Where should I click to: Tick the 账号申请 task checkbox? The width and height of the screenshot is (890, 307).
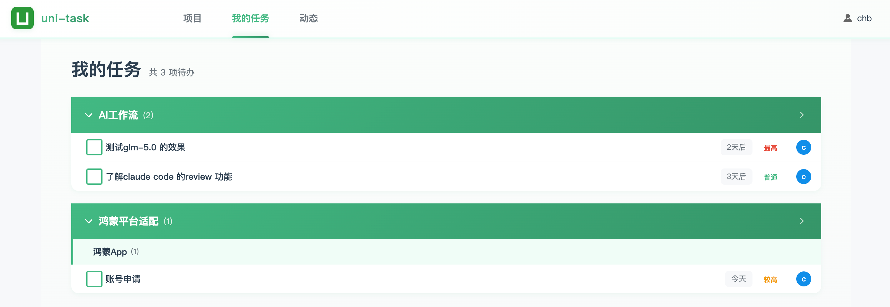(x=94, y=279)
